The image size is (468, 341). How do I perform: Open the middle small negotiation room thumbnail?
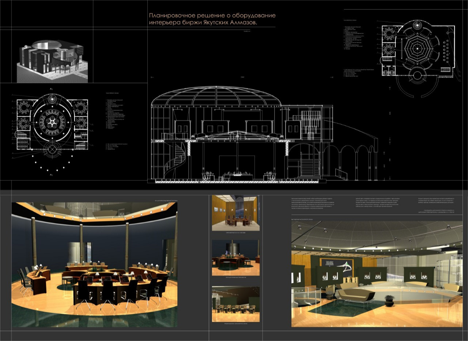[235, 258]
